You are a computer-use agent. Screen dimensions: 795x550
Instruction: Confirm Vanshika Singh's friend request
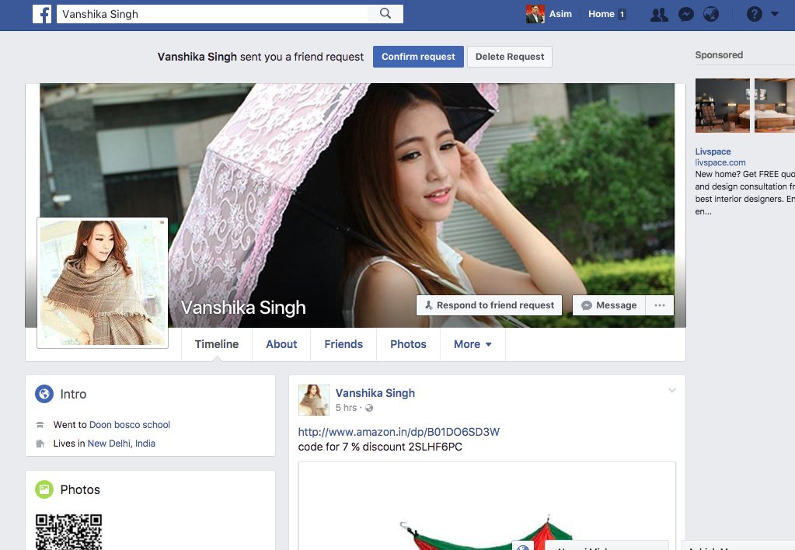[418, 57]
